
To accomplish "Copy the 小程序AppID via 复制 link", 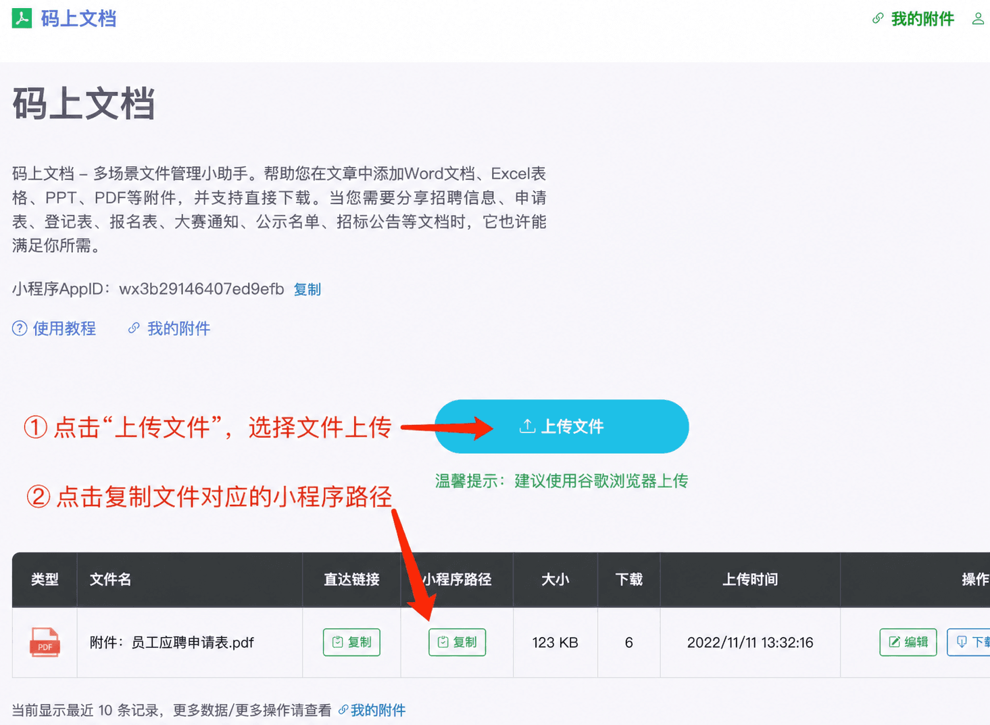I will coord(307,289).
